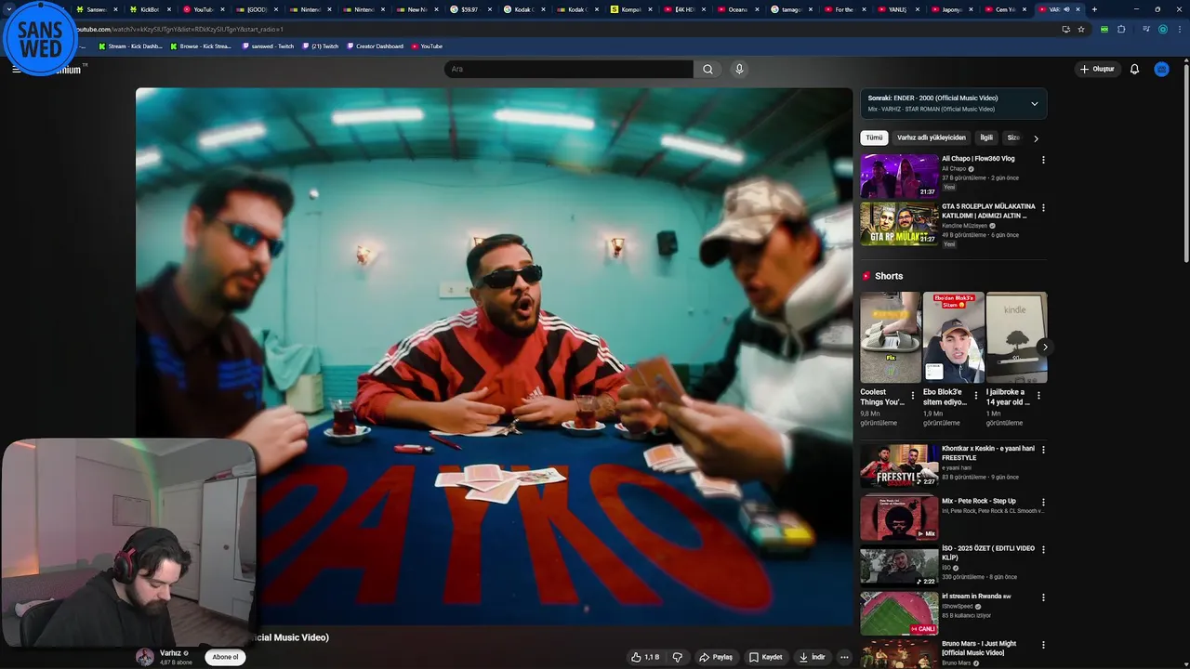Open options for Khontkar x Keskin video
Viewport: 1190px width, 669px height.
point(1043,450)
